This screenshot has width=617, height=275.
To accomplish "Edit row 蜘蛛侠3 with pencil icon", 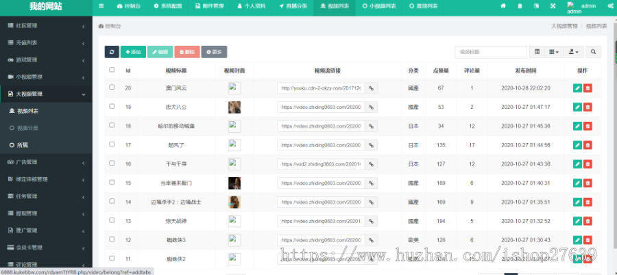I will pos(577,240).
